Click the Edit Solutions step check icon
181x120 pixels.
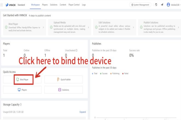click(96, 27)
